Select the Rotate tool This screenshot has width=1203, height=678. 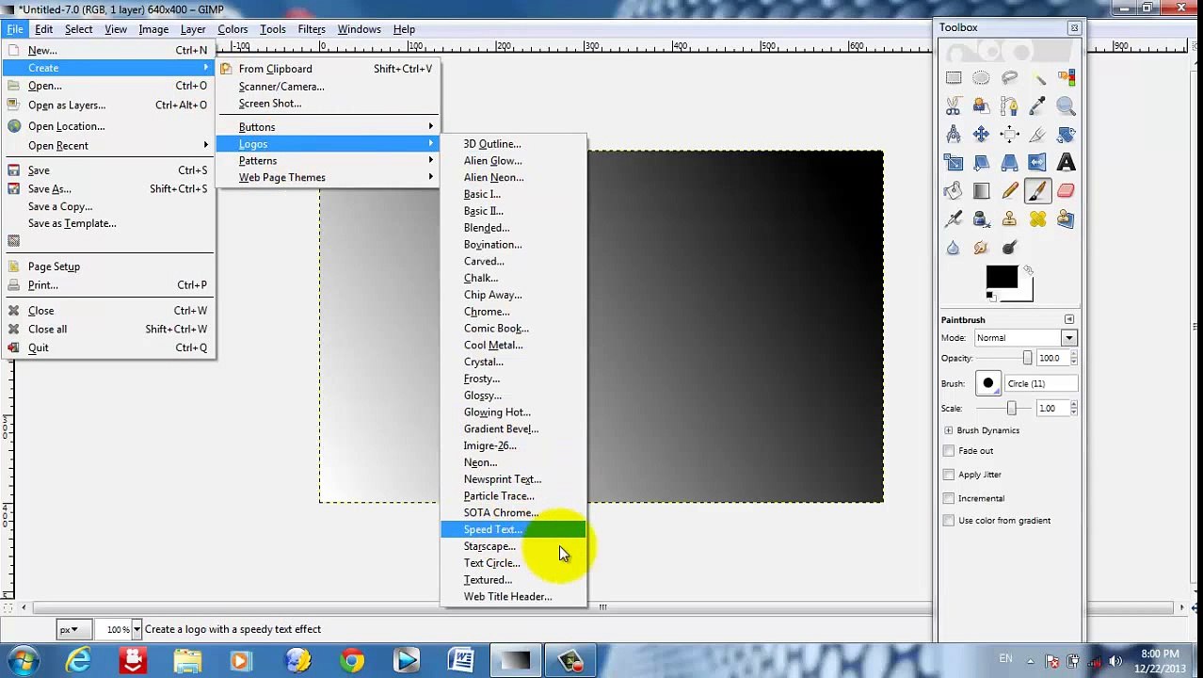(x=1066, y=135)
